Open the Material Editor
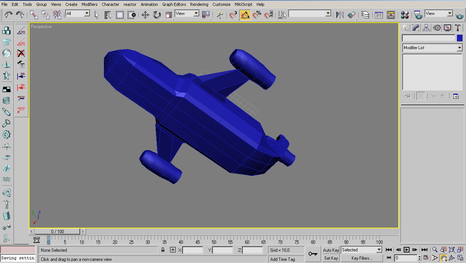Image resolution: width=466 pixels, height=263 pixels. [x=404, y=15]
